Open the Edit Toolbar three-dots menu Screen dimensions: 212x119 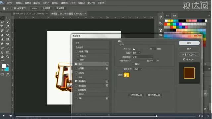pyautogui.click(x=2, y=61)
